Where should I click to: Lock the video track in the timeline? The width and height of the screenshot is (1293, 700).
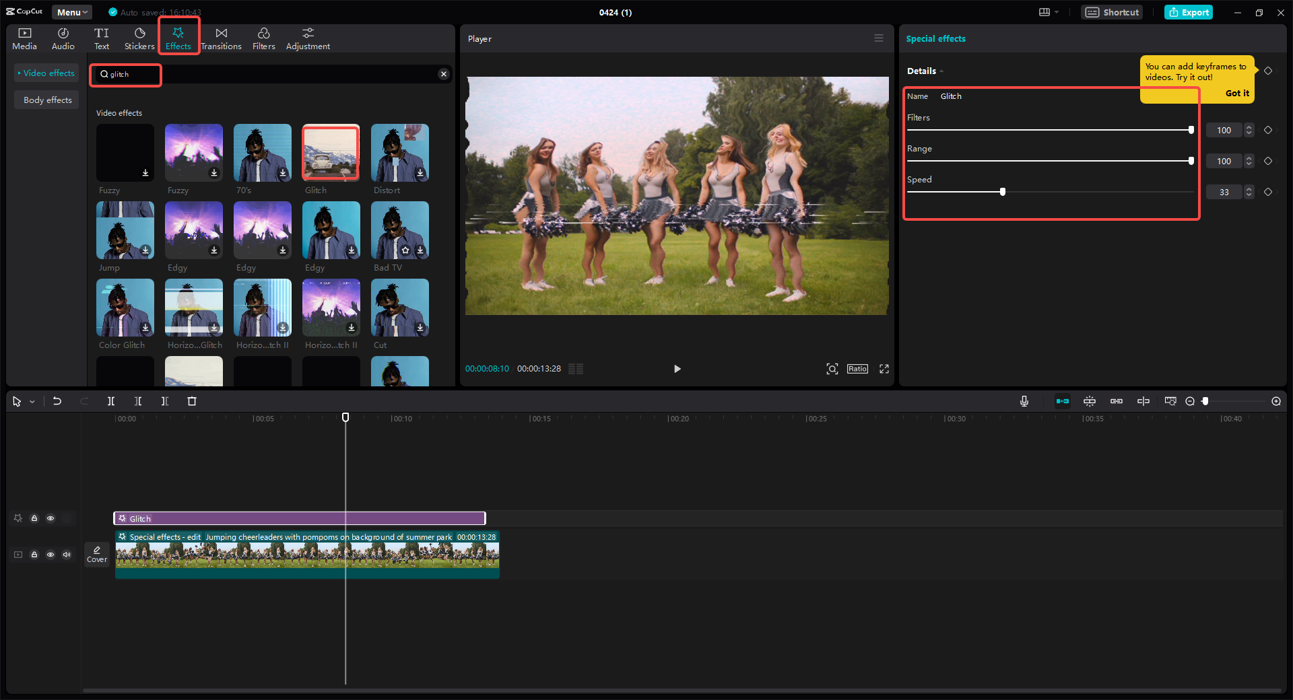coord(34,555)
